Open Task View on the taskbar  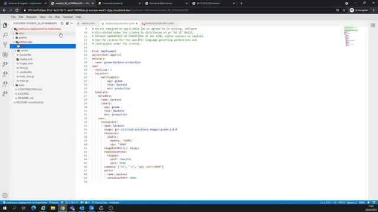tap(24, 208)
